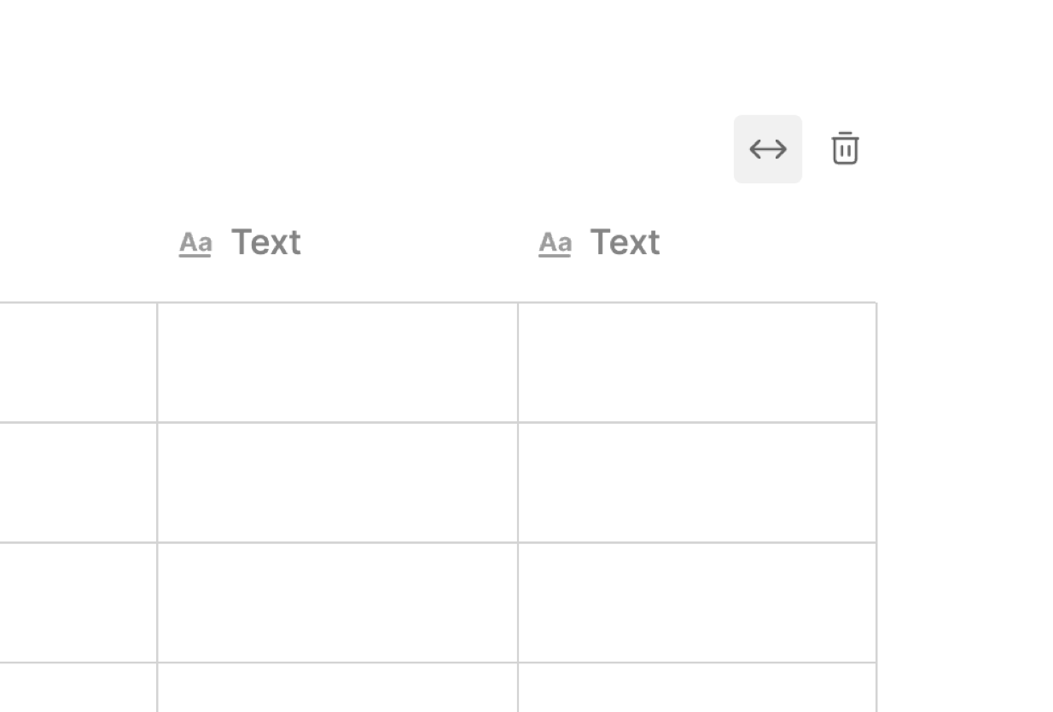The width and height of the screenshot is (1053, 712).
Task: Click the Aa icon of the left Text column
Action: pyautogui.click(x=195, y=243)
